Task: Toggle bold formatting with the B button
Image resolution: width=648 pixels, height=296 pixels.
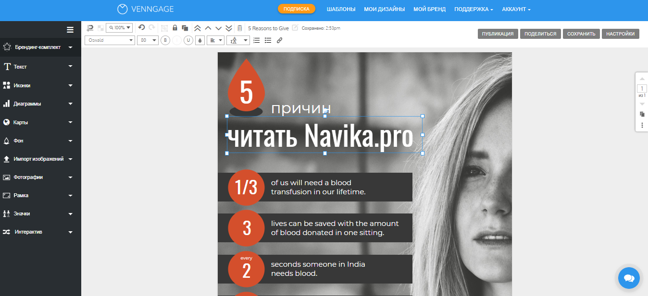Action: 165,40
